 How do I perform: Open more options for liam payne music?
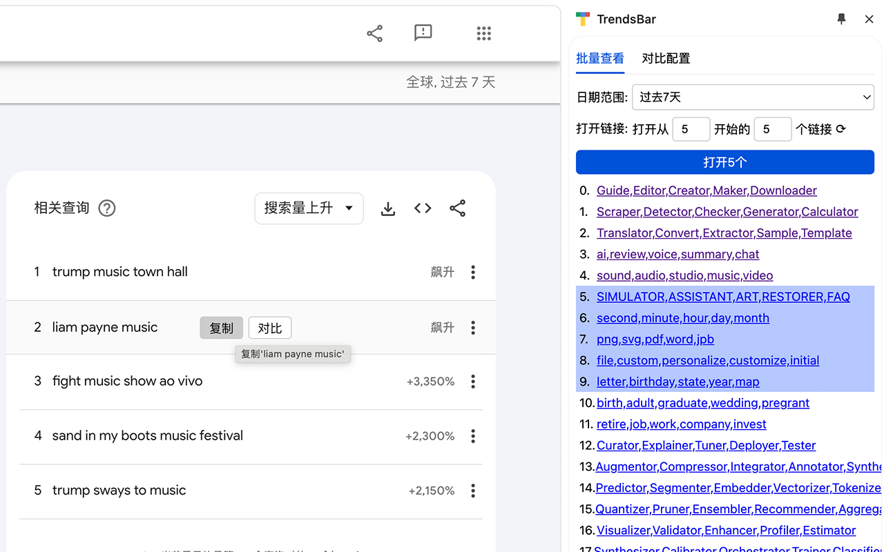click(473, 328)
